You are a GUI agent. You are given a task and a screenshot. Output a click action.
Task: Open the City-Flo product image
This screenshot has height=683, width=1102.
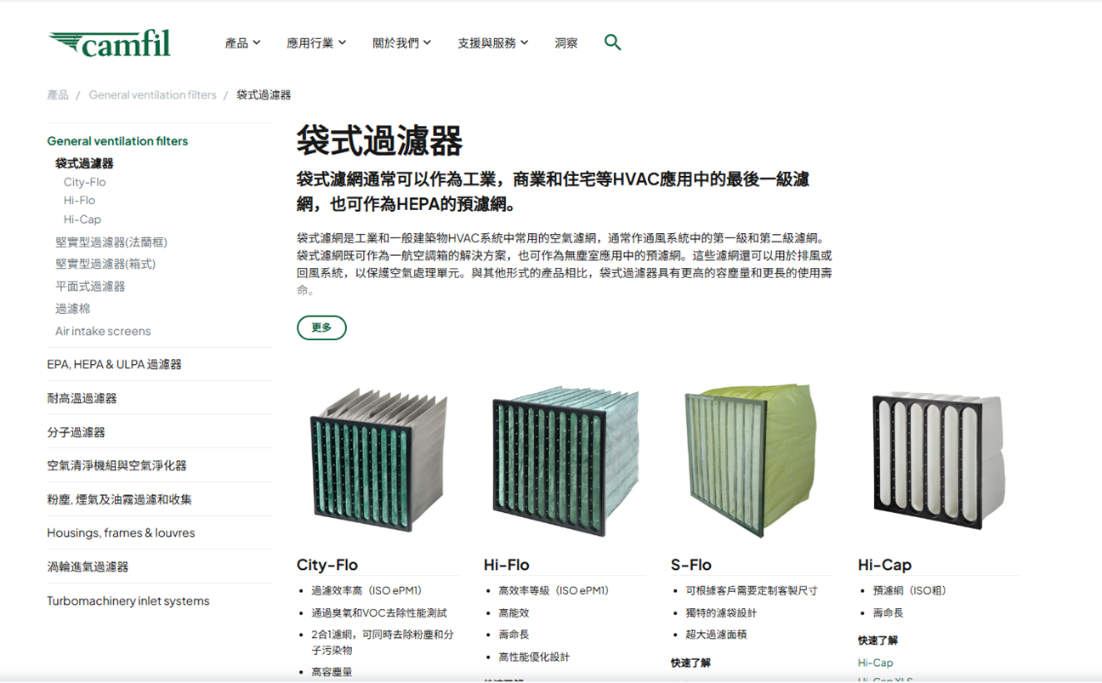(378, 460)
